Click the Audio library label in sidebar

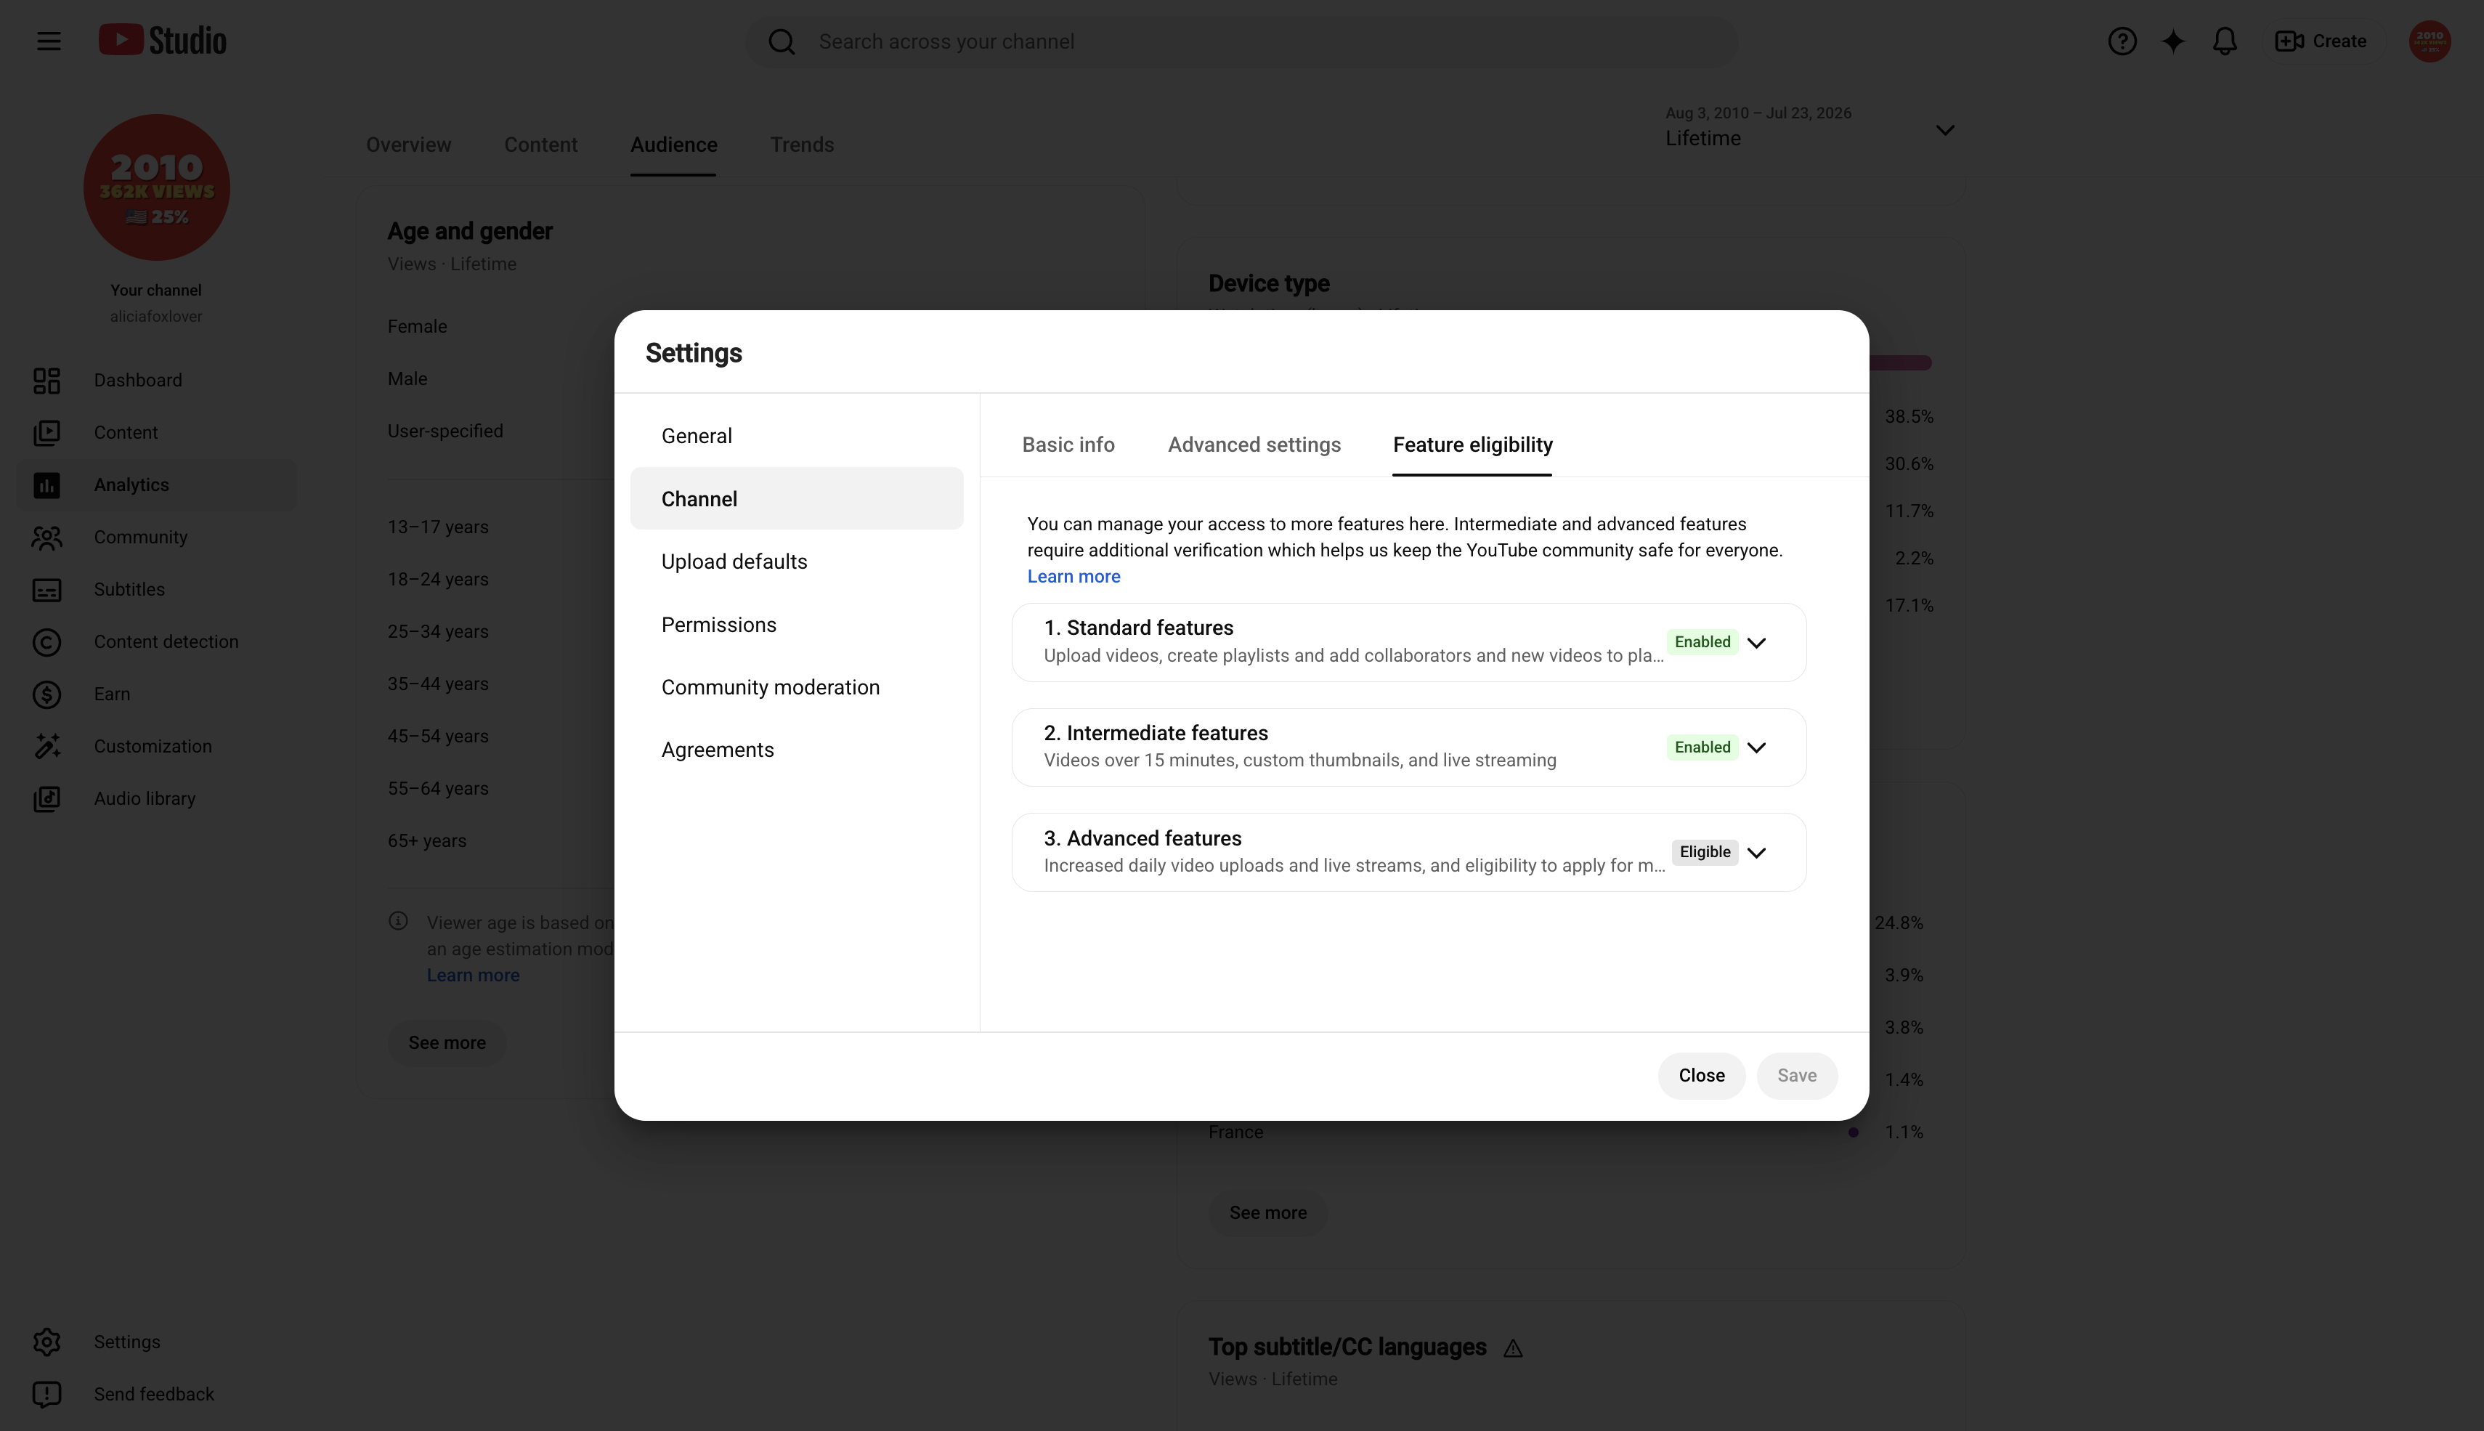(x=145, y=798)
